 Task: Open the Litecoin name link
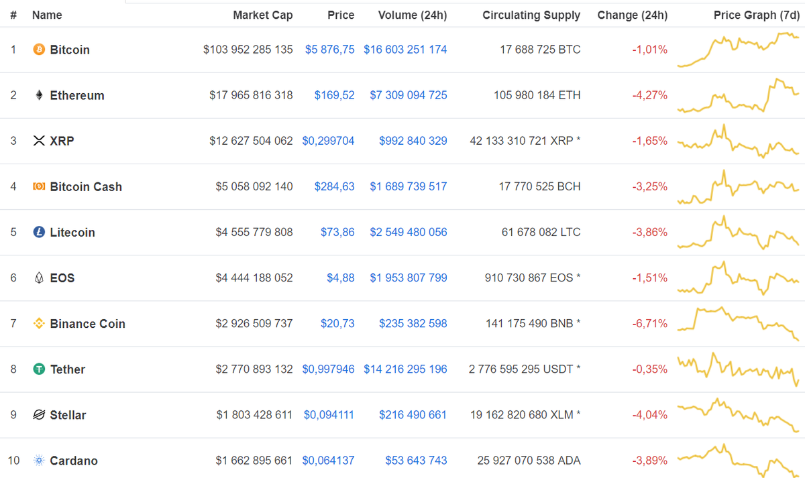72,232
